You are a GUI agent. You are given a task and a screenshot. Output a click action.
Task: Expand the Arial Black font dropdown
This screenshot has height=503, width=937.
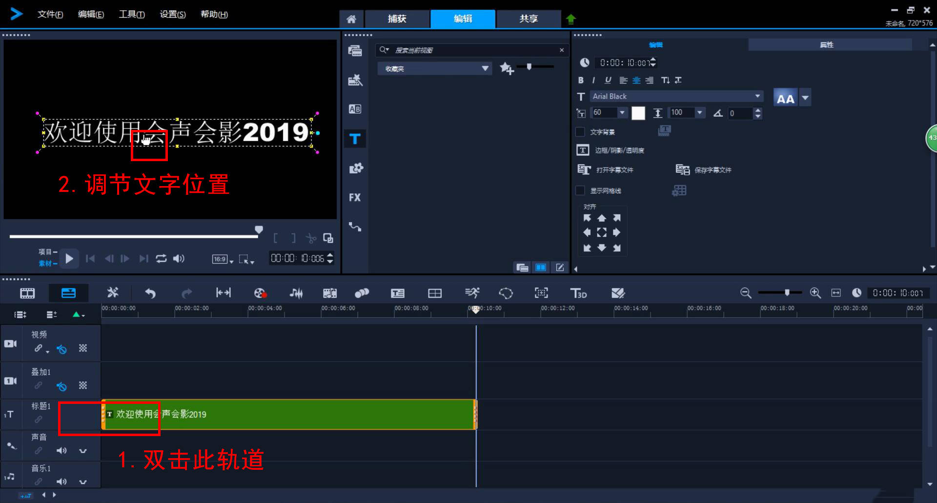coord(757,96)
